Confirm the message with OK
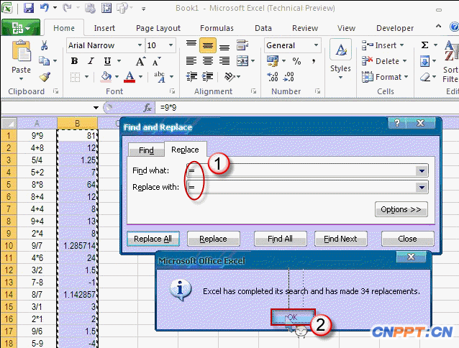 point(293,317)
